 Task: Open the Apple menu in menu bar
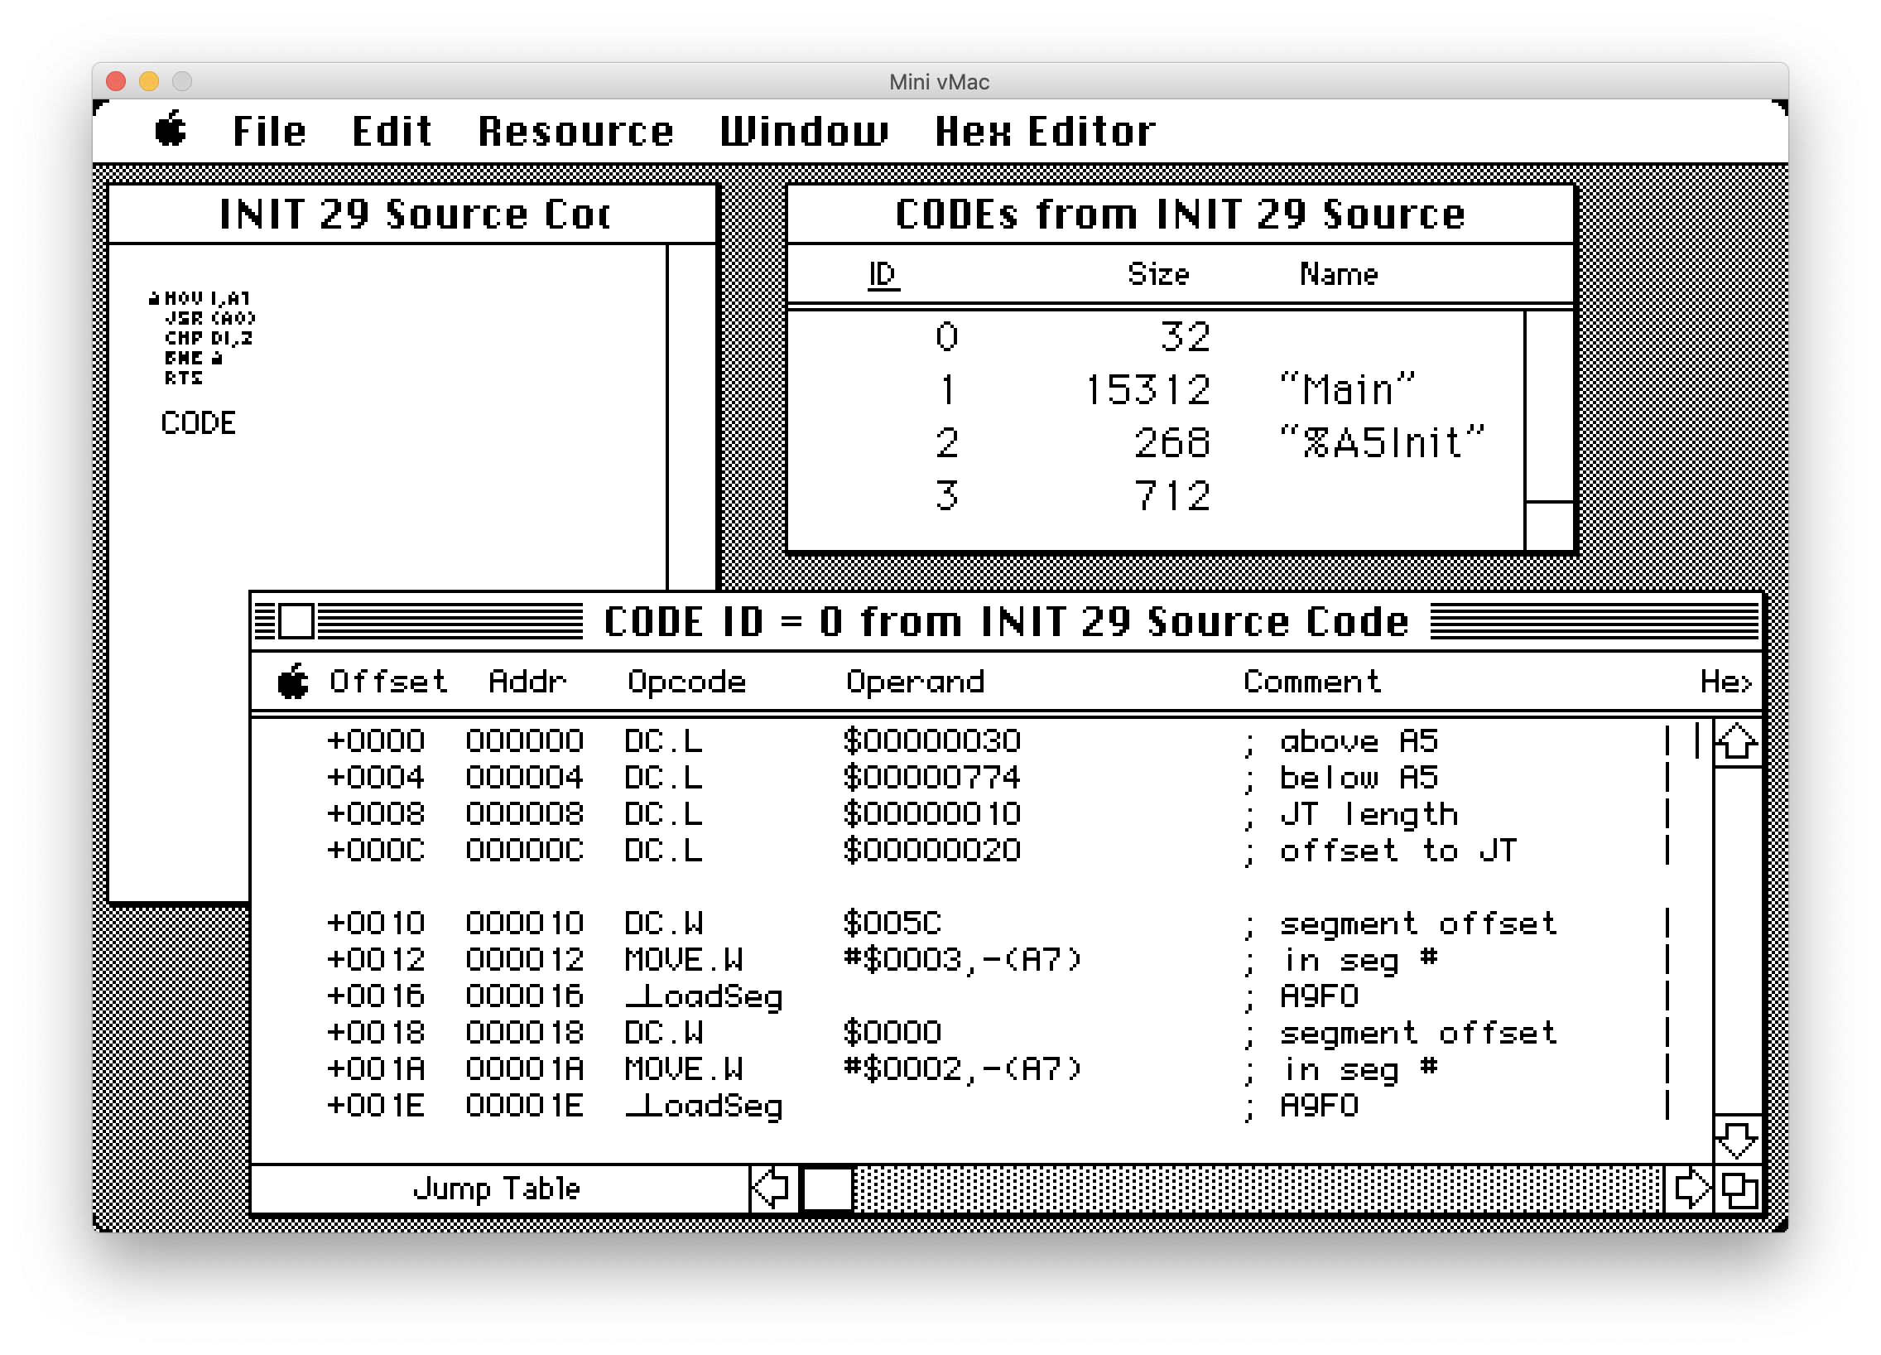pyautogui.click(x=171, y=130)
